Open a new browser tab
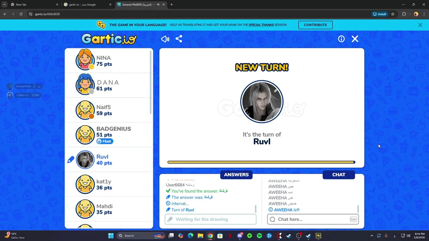The height and width of the screenshot is (241, 429). [172, 5]
